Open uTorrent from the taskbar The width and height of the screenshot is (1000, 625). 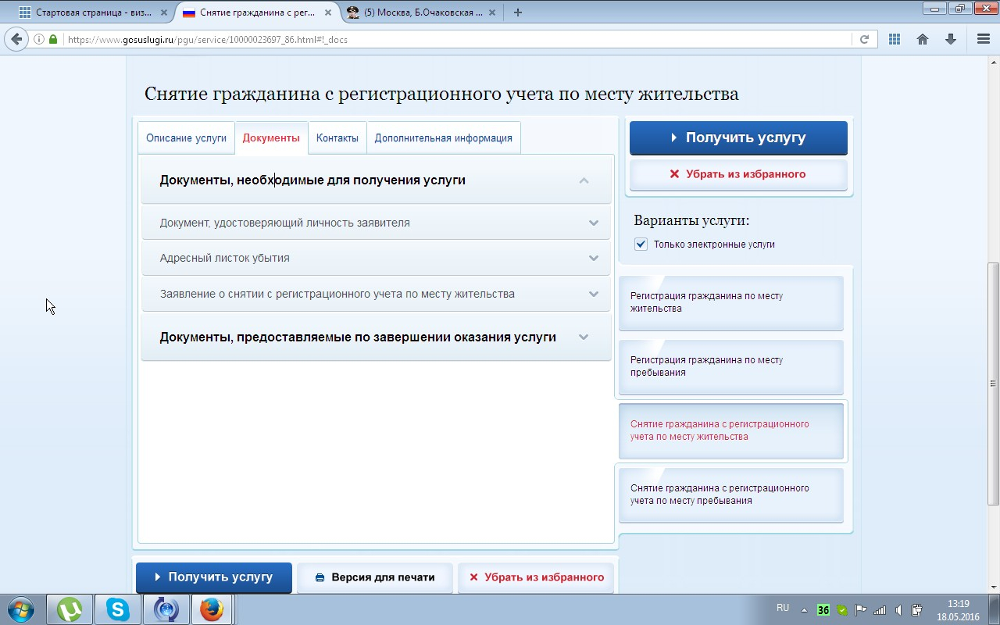coord(70,609)
